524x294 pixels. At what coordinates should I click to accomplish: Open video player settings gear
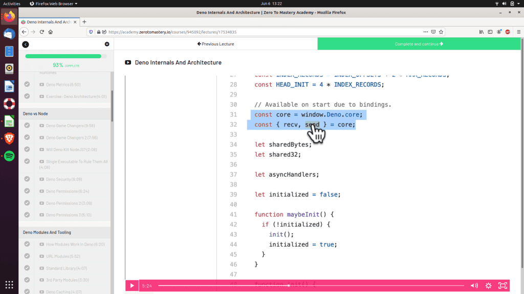(x=489, y=286)
